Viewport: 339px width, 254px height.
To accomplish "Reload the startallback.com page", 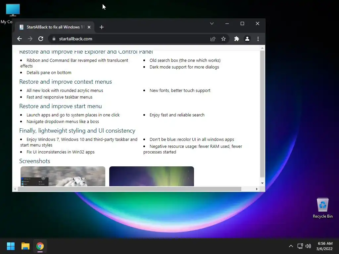I will (x=41, y=39).
